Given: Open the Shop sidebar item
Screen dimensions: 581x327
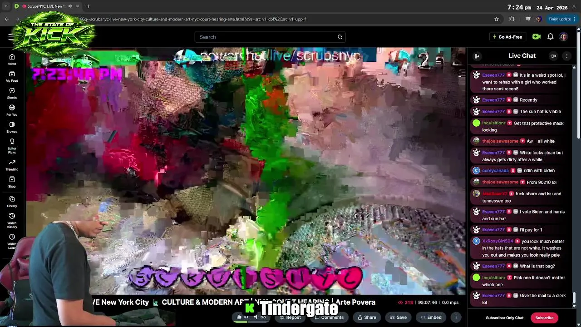Looking at the screenshot, I should point(12,182).
